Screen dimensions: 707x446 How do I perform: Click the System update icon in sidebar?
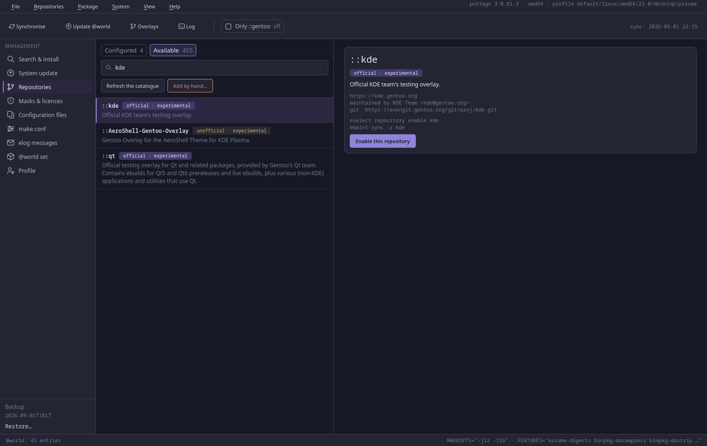[11, 73]
